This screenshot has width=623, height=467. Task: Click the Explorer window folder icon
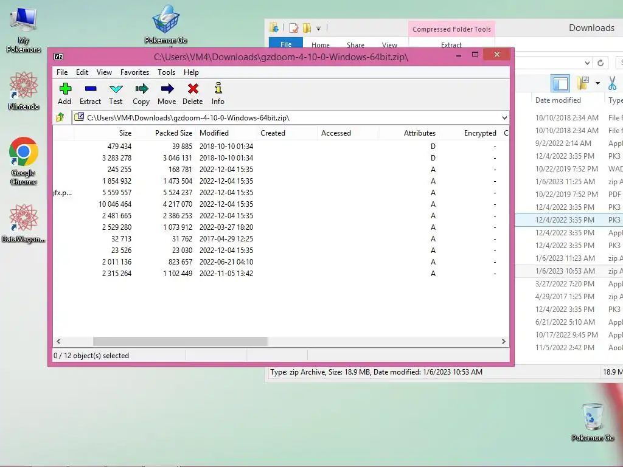pyautogui.click(x=274, y=27)
